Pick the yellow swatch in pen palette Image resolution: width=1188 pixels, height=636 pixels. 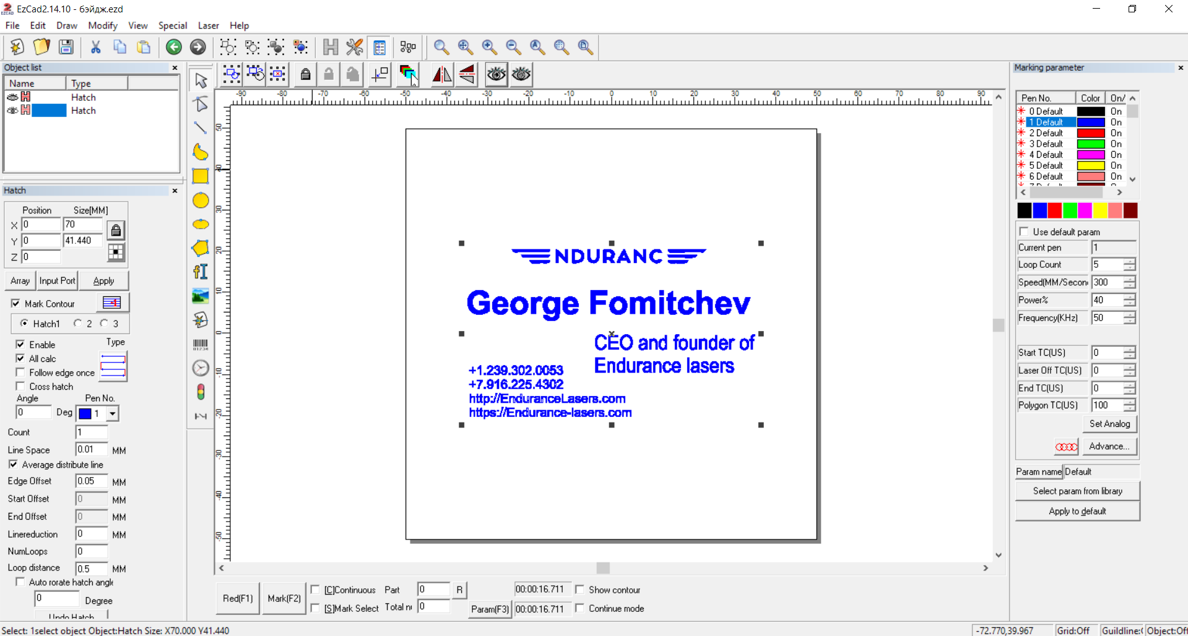pyautogui.click(x=1100, y=211)
